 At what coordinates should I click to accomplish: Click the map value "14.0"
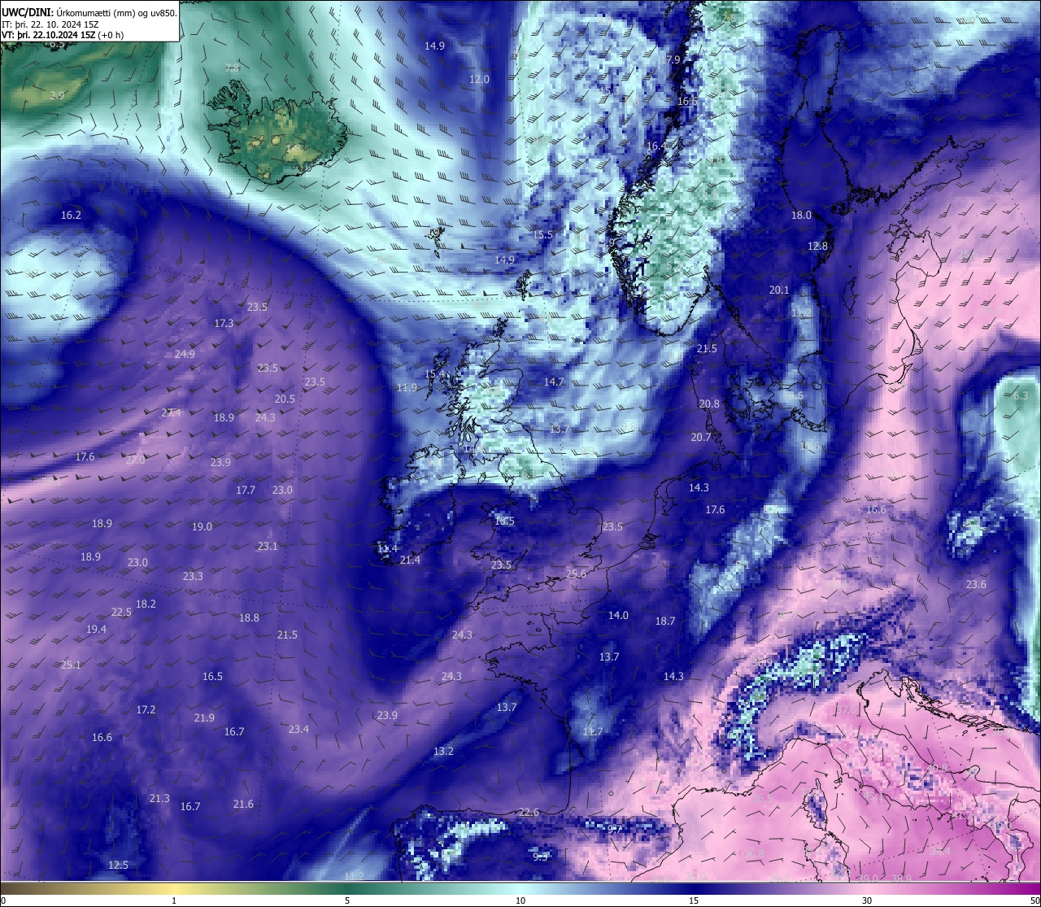pos(618,615)
